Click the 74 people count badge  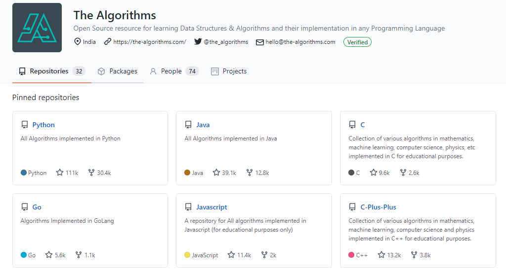(x=192, y=71)
